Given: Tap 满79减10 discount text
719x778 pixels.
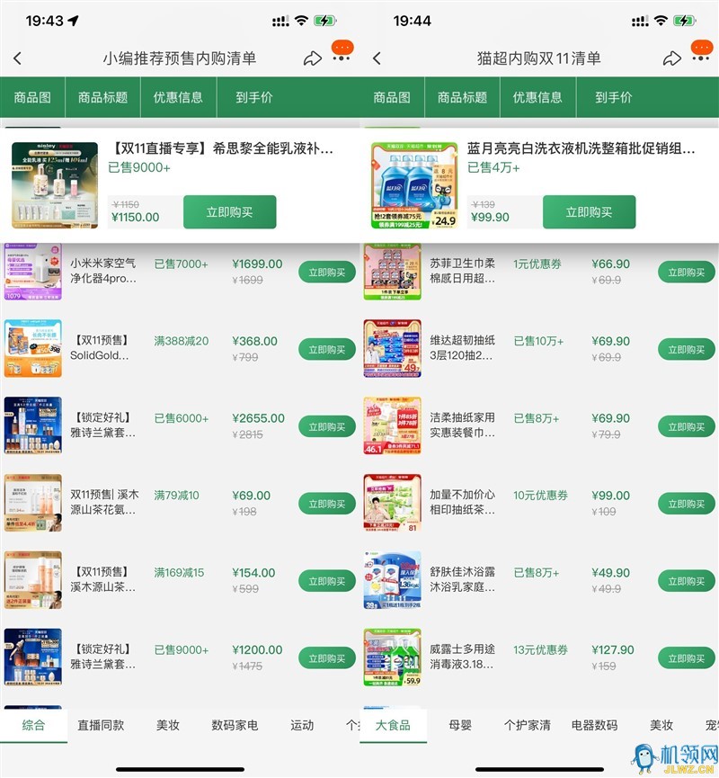Looking at the screenshot, I should pos(176,496).
